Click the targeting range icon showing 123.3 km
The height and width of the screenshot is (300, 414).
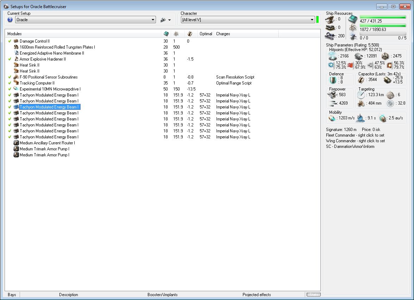click(361, 95)
